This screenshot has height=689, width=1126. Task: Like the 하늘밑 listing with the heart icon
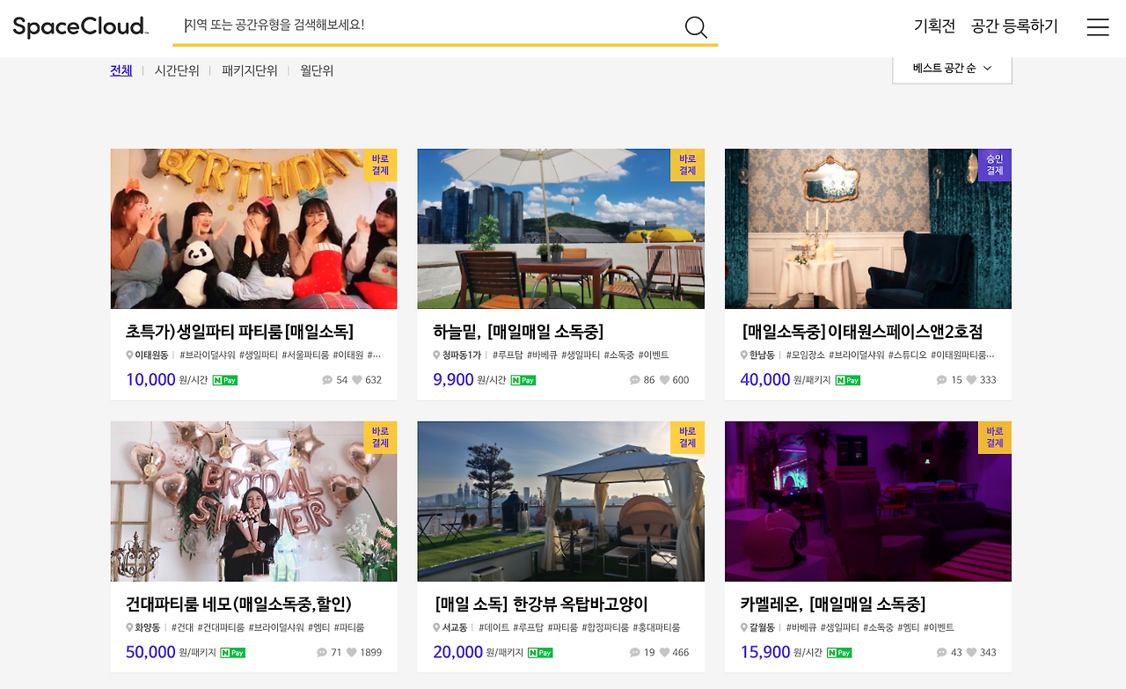click(x=663, y=379)
